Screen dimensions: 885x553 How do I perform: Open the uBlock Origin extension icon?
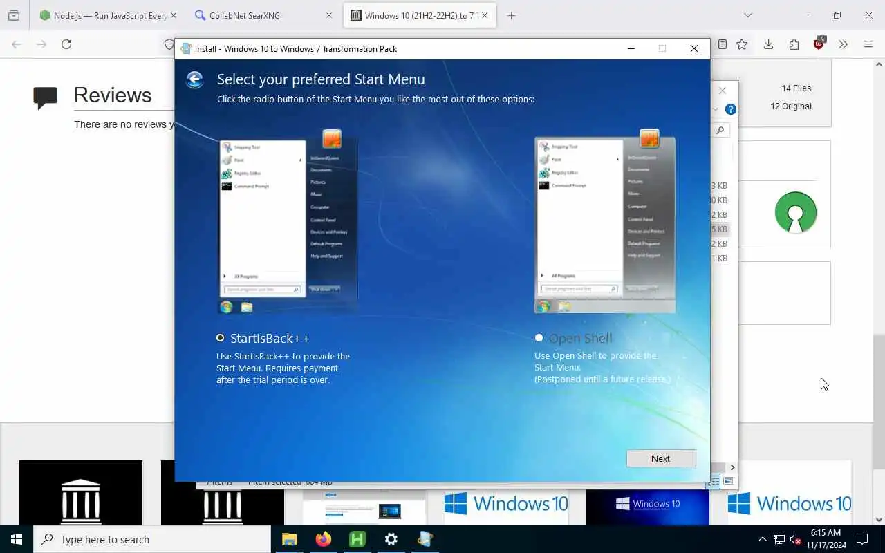(819, 44)
